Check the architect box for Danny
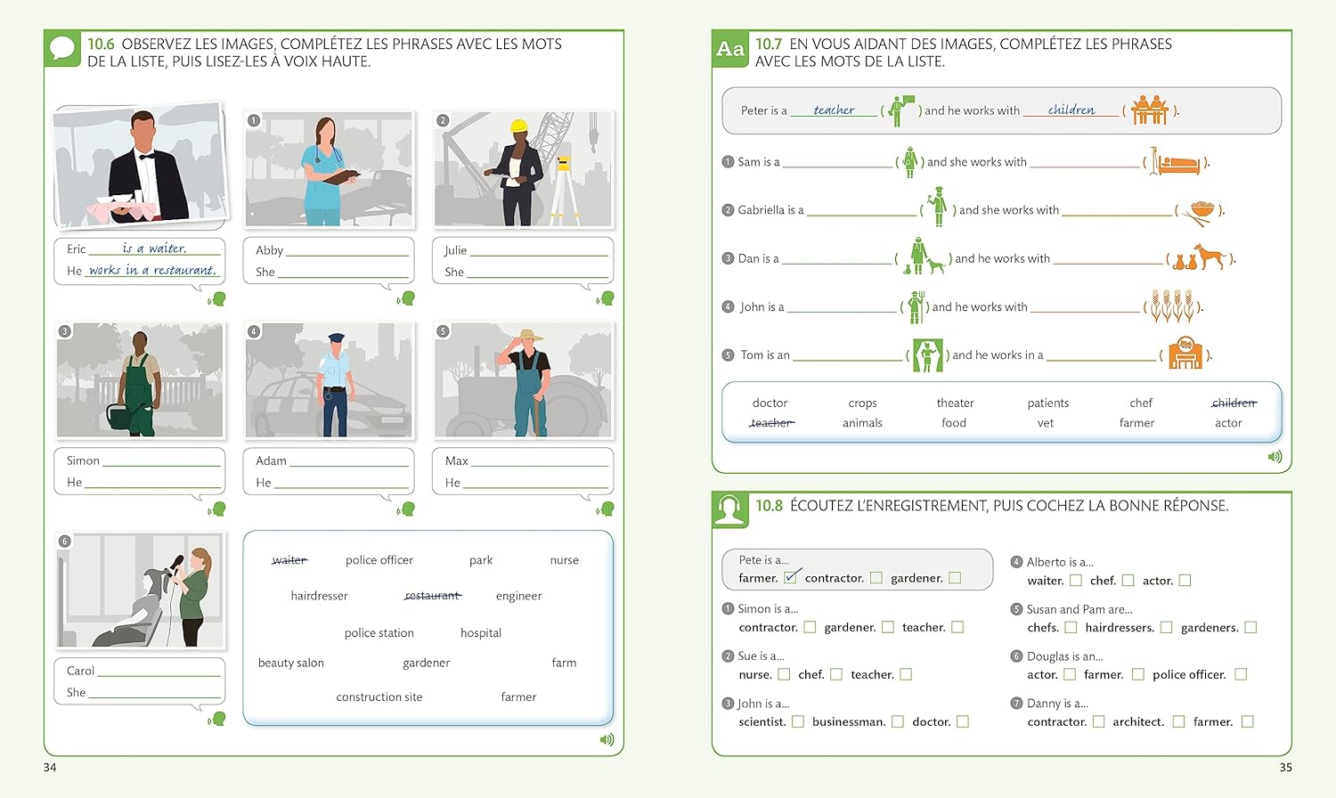 tap(1178, 721)
